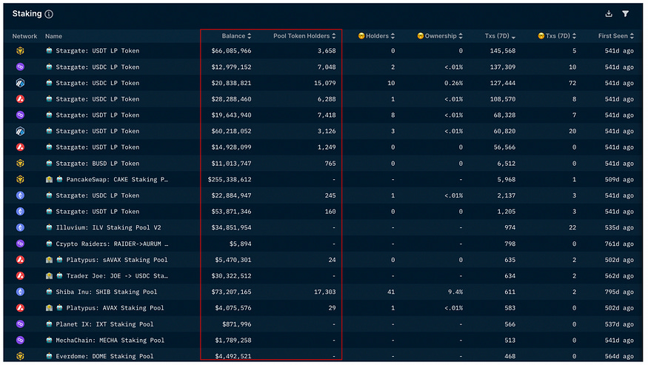Screen dimensions: 648x365
Task: Click Arbitrum network icon for $60,218,052 row
Action: click(20, 131)
